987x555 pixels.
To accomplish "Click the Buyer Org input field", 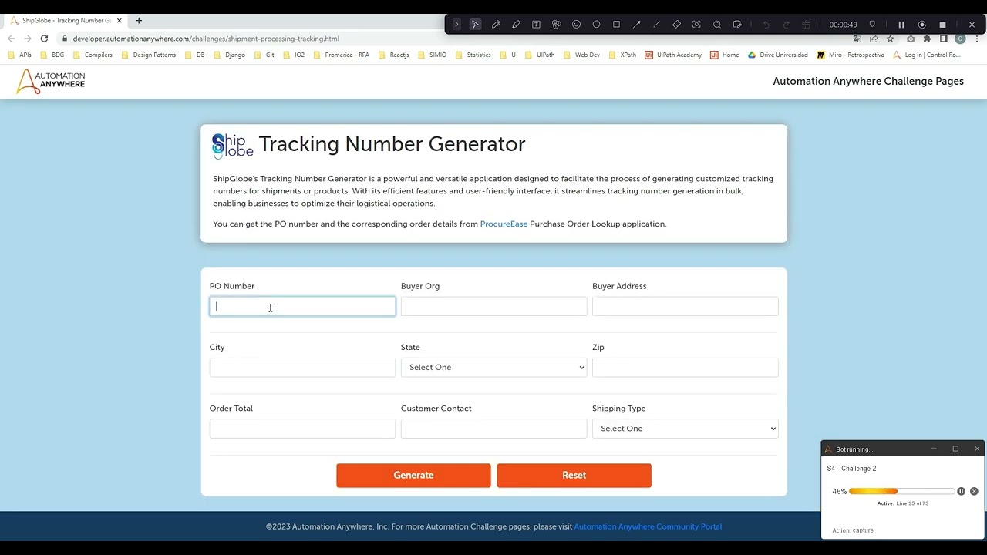I will point(493,307).
